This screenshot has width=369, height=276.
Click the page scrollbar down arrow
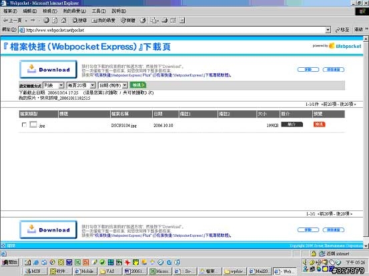click(x=366, y=246)
